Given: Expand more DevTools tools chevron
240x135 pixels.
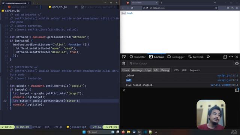Looking at the screenshot, I should tap(208, 57).
